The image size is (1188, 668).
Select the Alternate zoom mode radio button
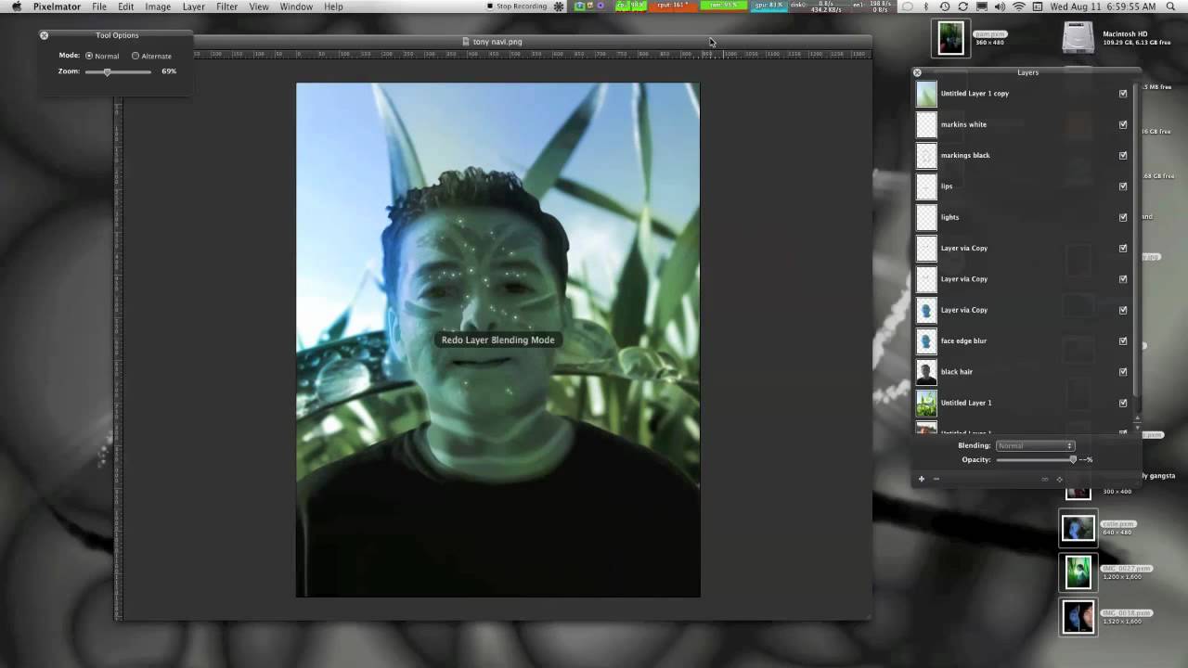[x=136, y=56]
